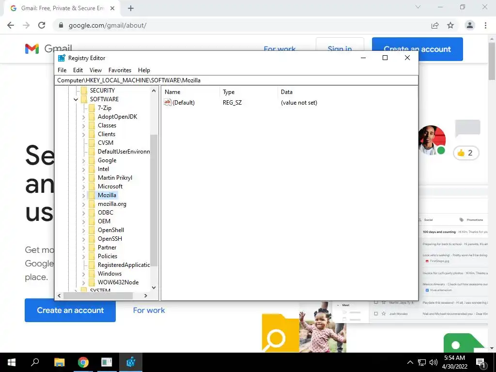The image size is (496, 372).
Task: Click tree vertical scrollbar down arrow
Action: tap(154, 288)
